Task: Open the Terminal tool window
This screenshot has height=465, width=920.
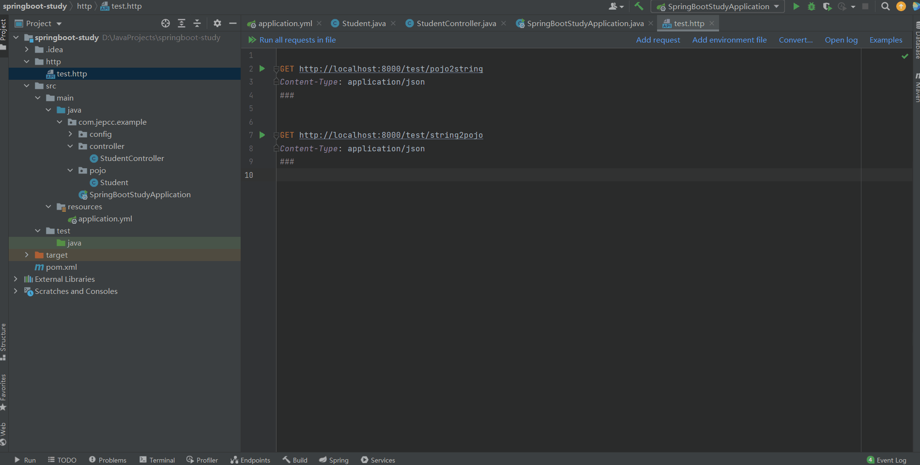Action: coord(157,460)
